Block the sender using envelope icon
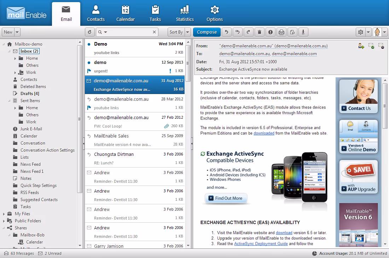This screenshot has width=389, height=258. [381, 46]
